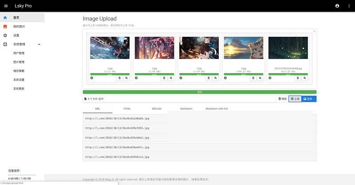355x185 pixels.
Task: Select the Markdown with link tab
Action: tap(216, 109)
